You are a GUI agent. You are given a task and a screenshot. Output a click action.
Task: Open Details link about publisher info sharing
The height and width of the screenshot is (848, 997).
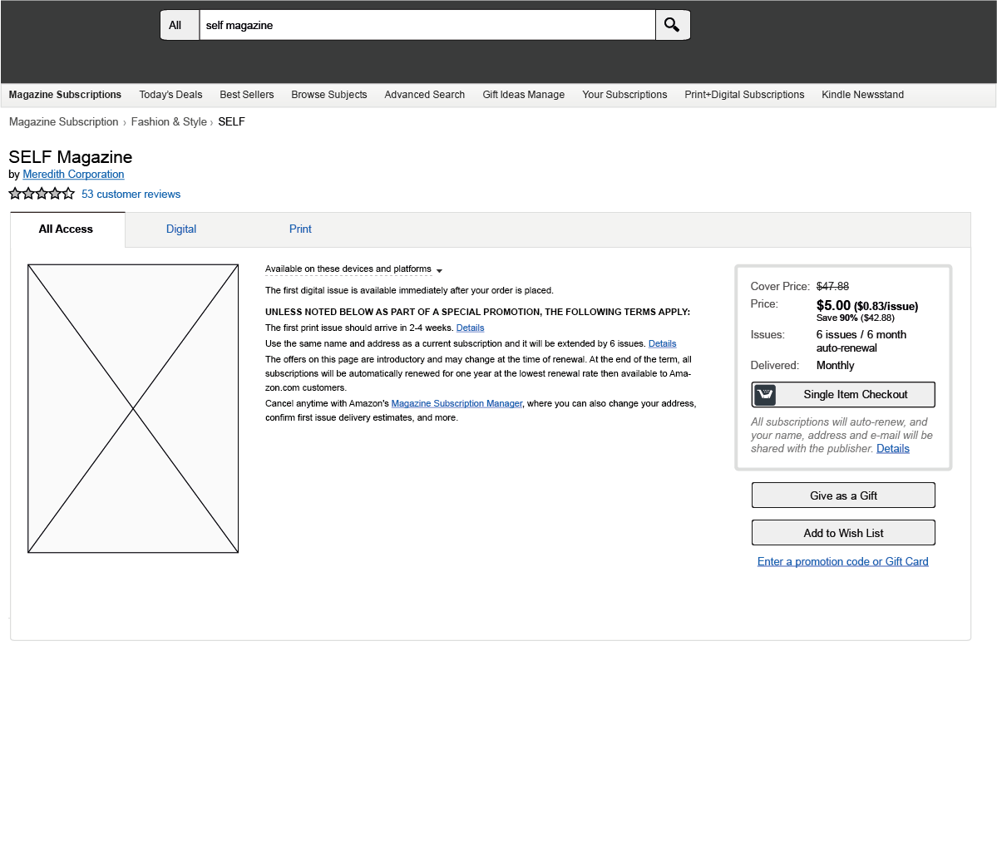[893, 449]
